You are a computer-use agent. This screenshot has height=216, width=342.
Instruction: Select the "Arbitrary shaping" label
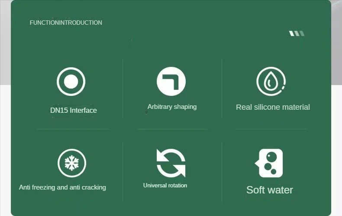point(172,107)
